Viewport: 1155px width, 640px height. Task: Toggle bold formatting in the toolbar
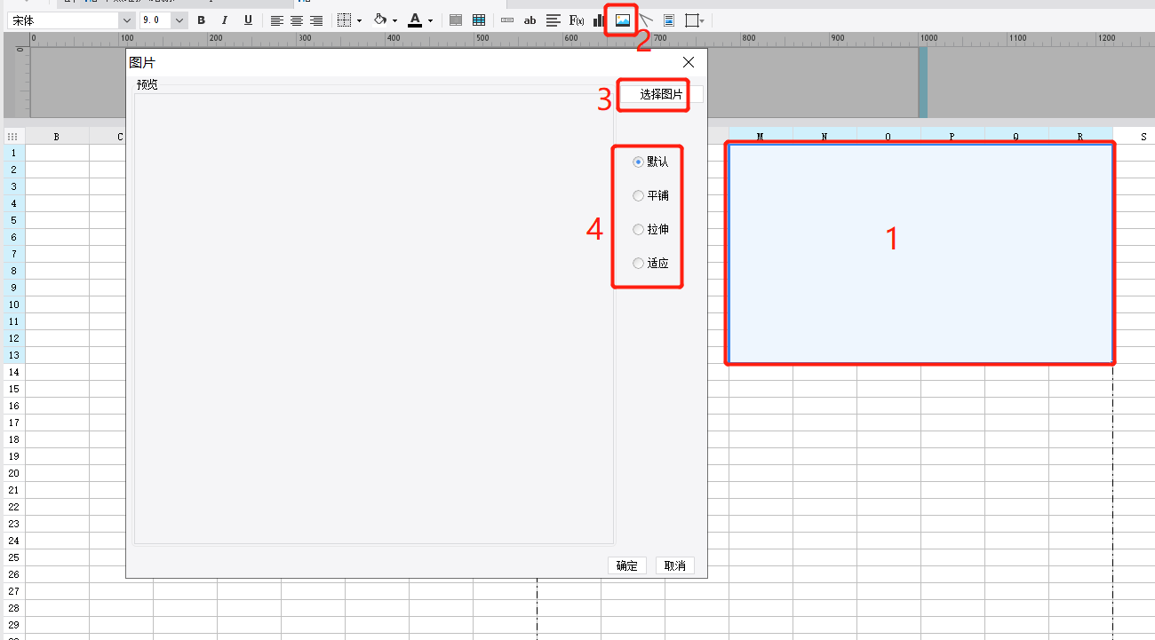pyautogui.click(x=202, y=20)
